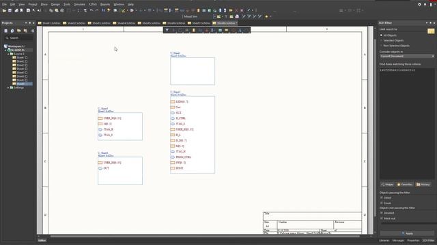Click the Print toolbar icon
The width and height of the screenshot is (437, 245).
(x=16, y=11)
